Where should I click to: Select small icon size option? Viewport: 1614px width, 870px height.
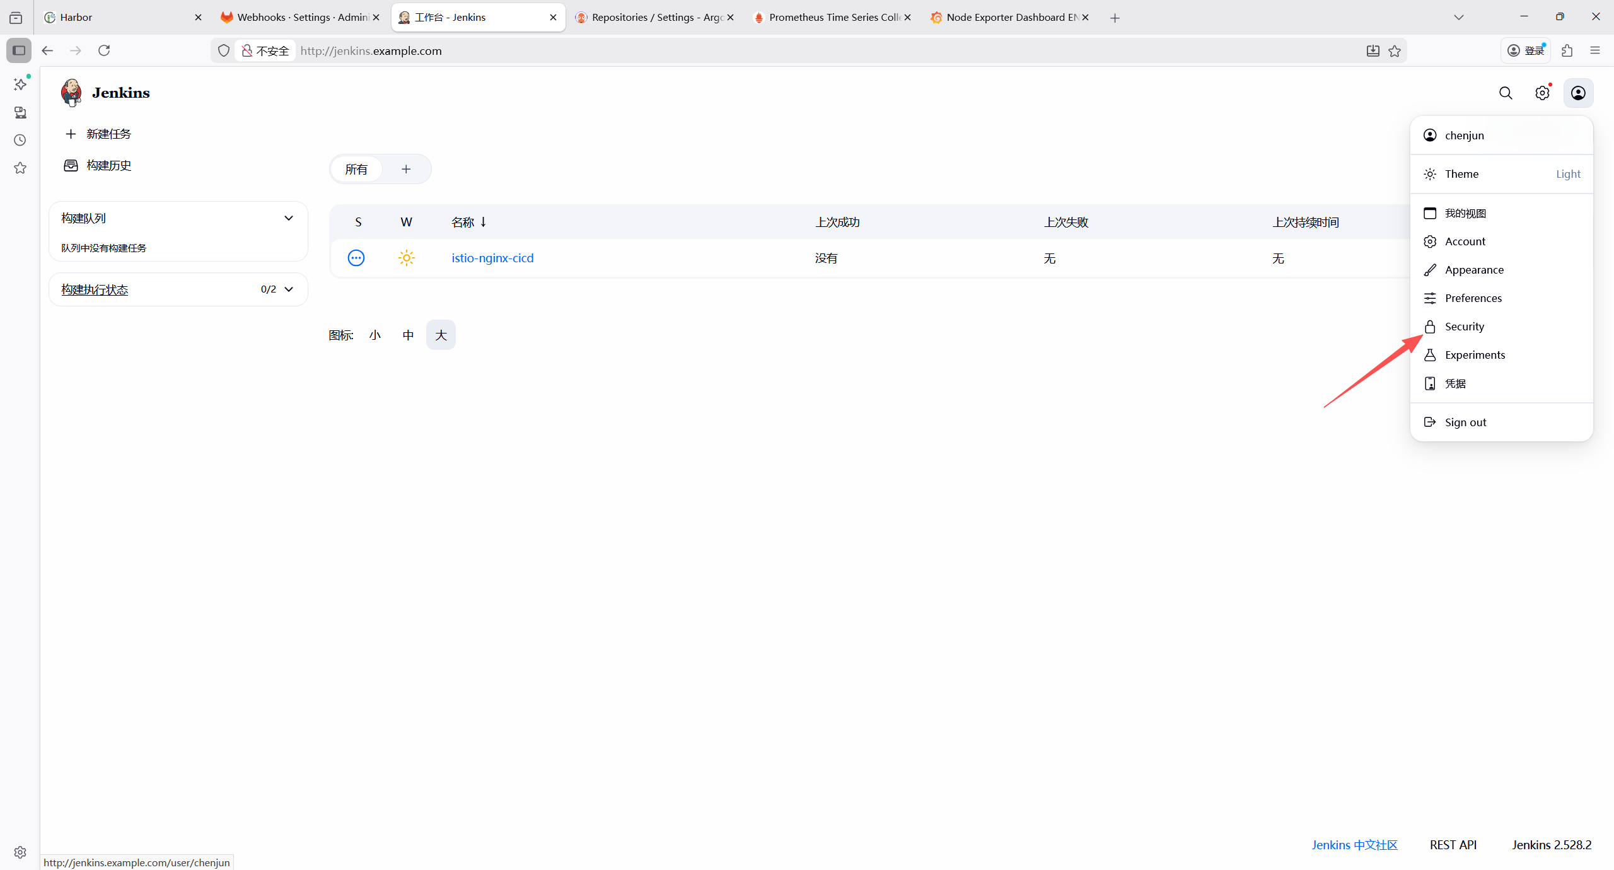(x=375, y=335)
